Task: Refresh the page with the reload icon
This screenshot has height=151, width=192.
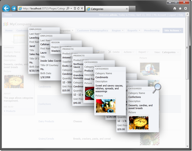Action: coord(78,8)
